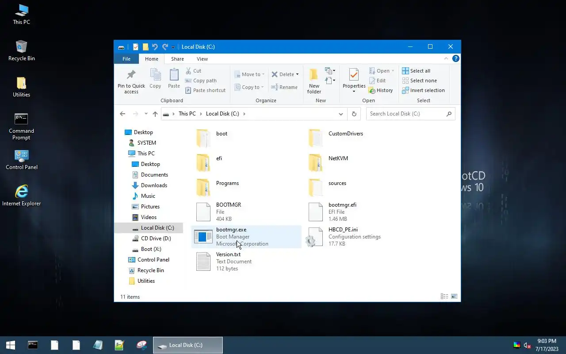
Task: Open the Utilities desktop folder icon
Action: coord(21,87)
